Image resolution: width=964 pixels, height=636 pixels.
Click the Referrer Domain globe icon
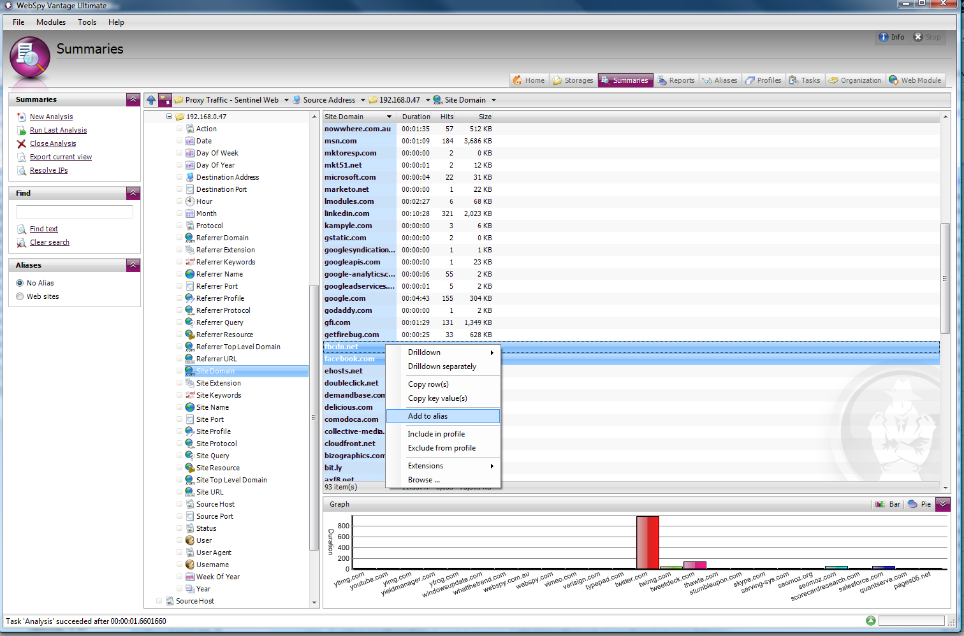coord(190,238)
